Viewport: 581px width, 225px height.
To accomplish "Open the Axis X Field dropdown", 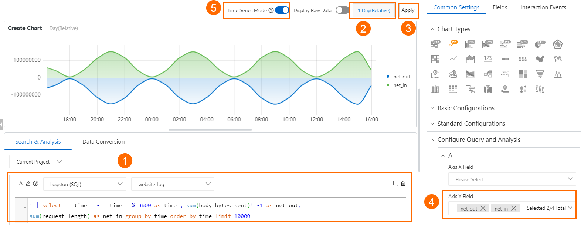I will tap(512, 179).
